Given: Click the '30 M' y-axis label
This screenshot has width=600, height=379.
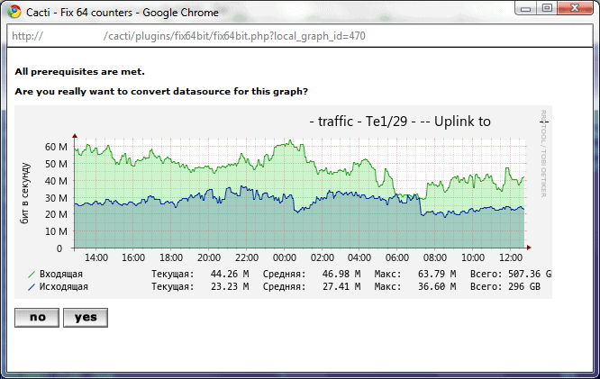Looking at the screenshot, I should click(x=56, y=198).
